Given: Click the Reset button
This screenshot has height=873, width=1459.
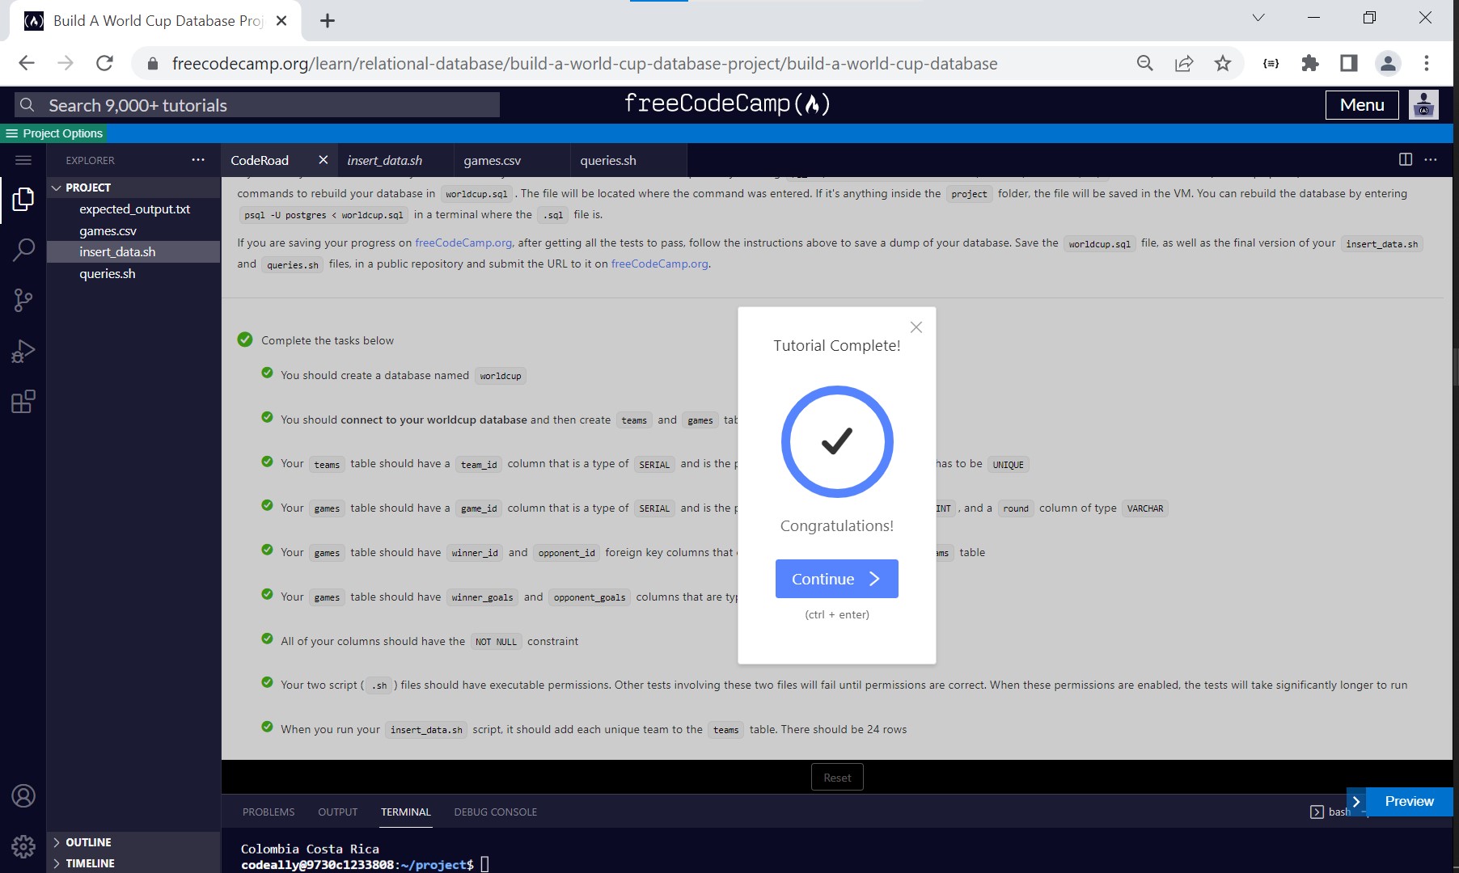Looking at the screenshot, I should coord(837,778).
